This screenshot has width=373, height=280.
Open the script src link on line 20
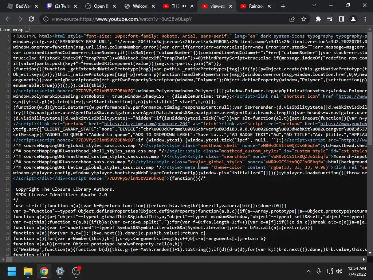354,140
